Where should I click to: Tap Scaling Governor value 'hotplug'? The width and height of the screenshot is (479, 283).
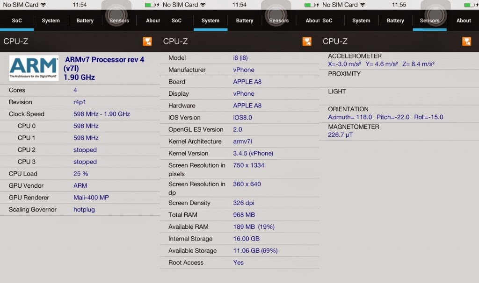tap(84, 210)
